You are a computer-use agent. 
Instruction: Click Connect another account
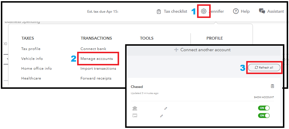tap(202, 50)
